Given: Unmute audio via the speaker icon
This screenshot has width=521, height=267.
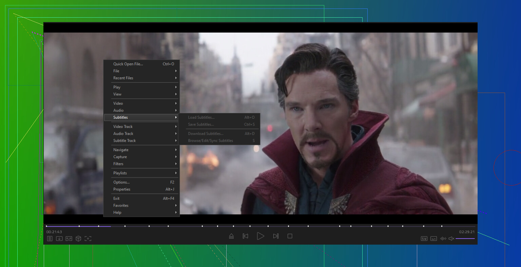Looking at the screenshot, I should pos(451,239).
